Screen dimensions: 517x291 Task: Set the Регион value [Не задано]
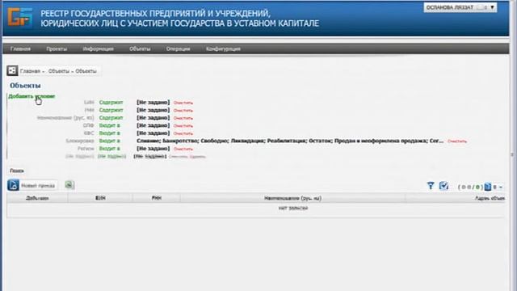point(153,149)
